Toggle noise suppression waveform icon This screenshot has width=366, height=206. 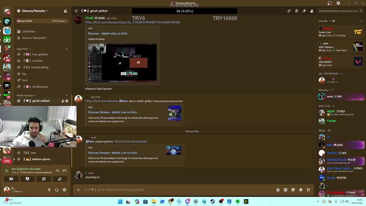tap(57, 171)
